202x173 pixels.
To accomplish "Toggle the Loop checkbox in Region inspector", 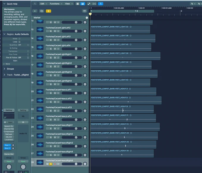I will [x=19, y=42].
